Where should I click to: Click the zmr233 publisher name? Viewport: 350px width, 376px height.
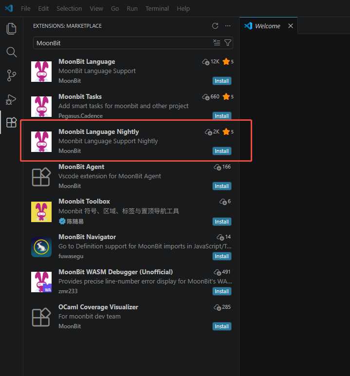(x=68, y=291)
